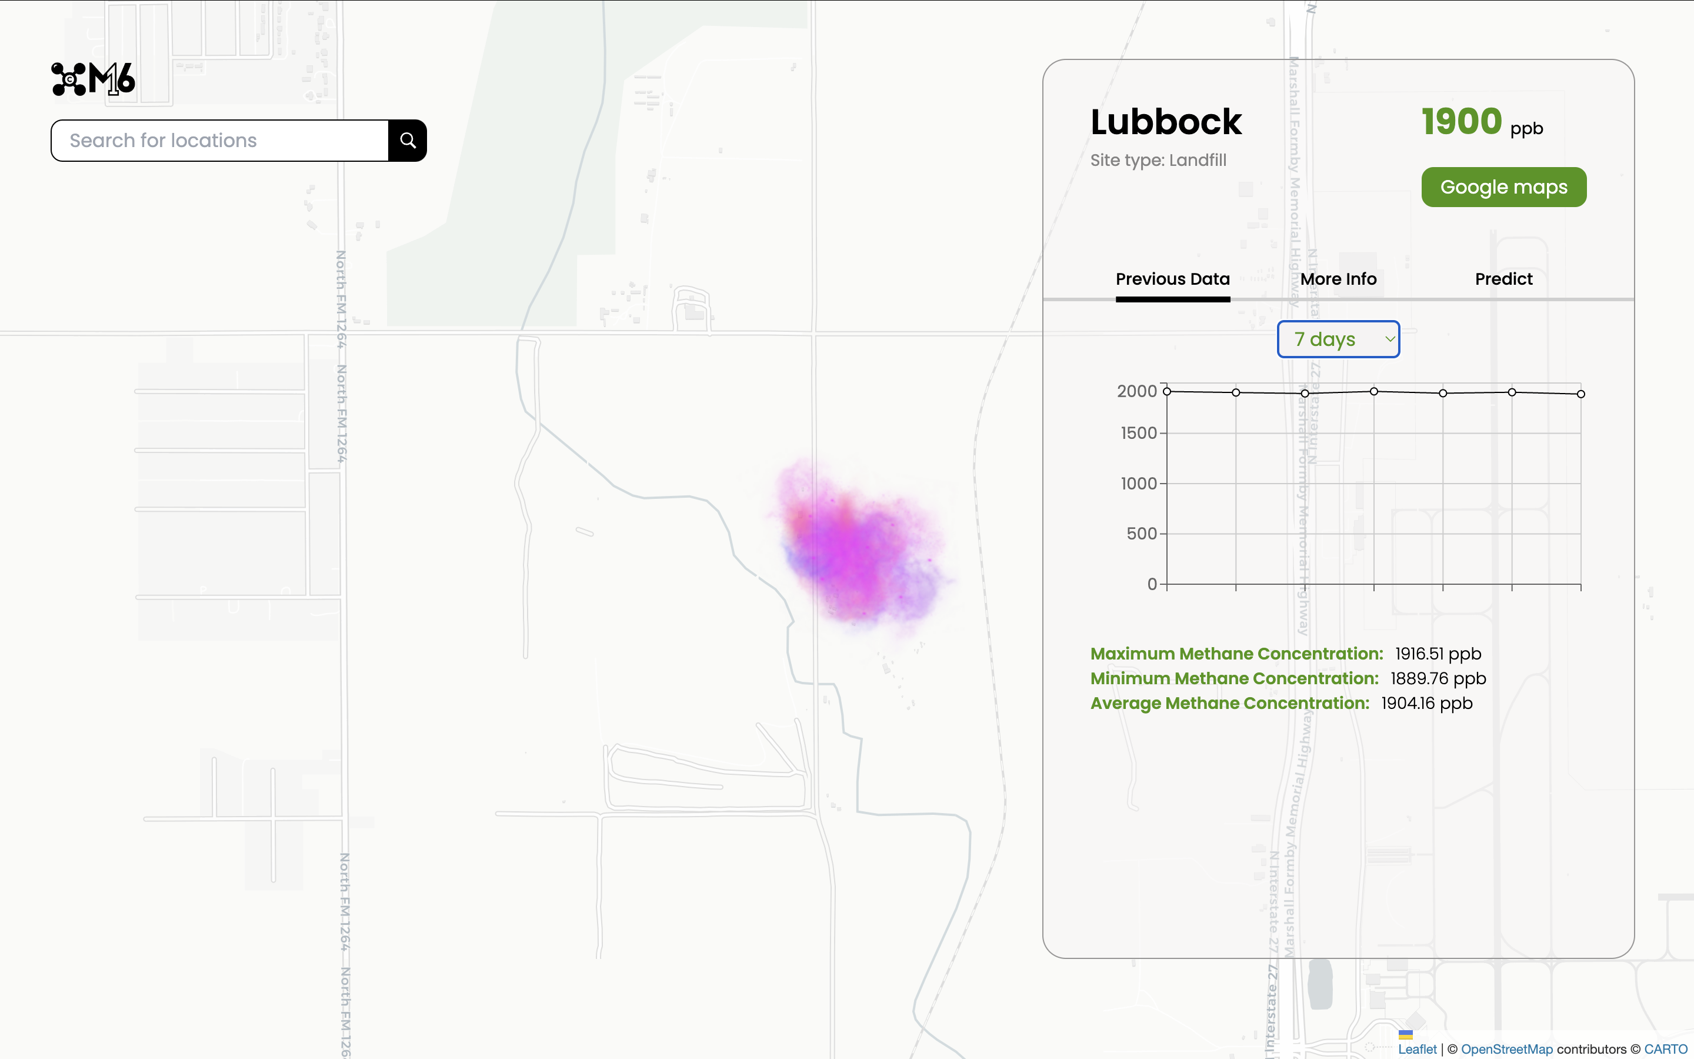Click the first data point on chart
This screenshot has height=1059, width=1694.
coord(1167,391)
